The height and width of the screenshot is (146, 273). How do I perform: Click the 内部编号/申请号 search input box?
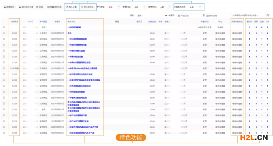[248, 16]
